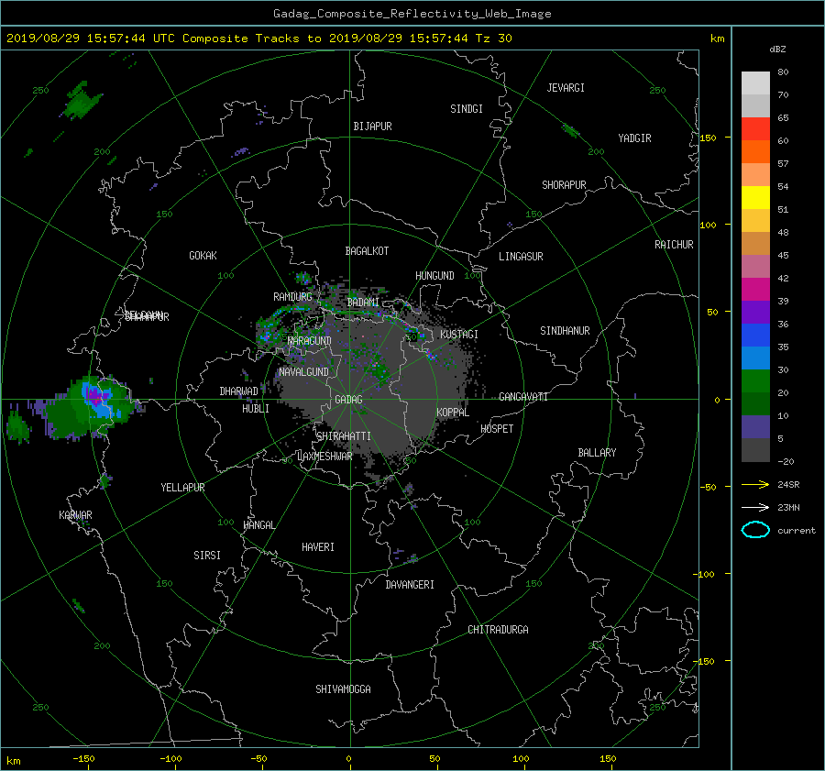
Task: Click the BALLARY city label
Action: click(597, 453)
